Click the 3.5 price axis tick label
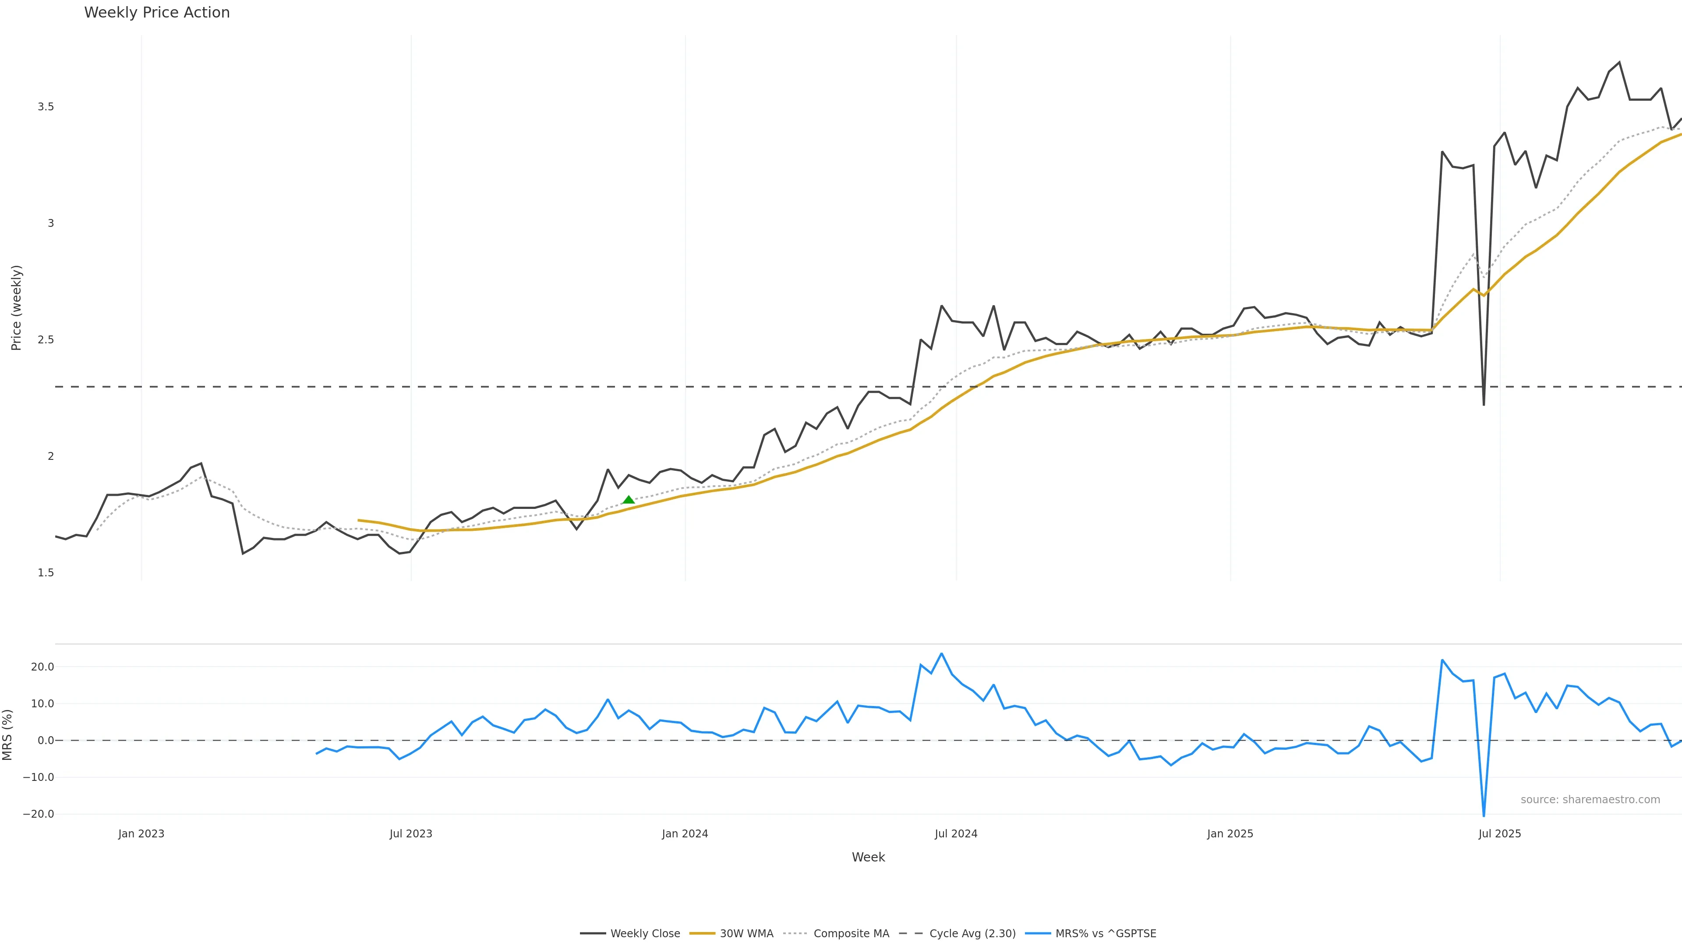1682x946 pixels. click(x=46, y=106)
